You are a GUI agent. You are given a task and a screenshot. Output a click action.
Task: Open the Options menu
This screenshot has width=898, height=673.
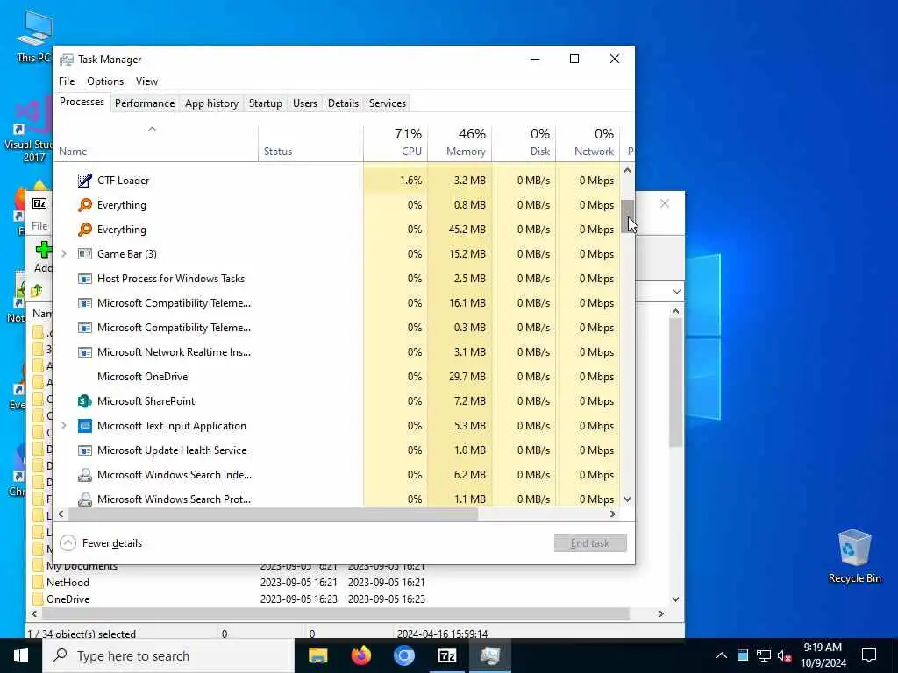(105, 81)
